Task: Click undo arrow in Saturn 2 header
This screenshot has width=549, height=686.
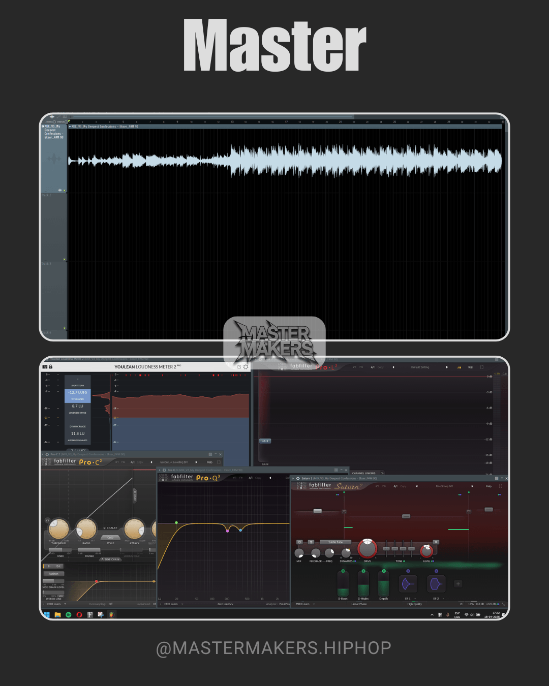Action: click(x=377, y=486)
